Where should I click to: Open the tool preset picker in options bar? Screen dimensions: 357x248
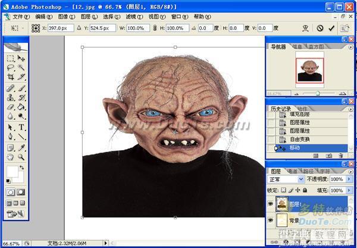(17, 28)
